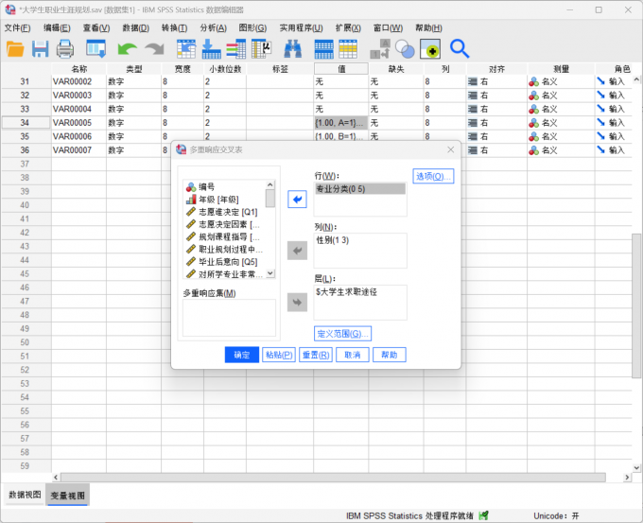Screen dimensions: 643x523
Task: Open the 数据(D) menu
Action: (x=136, y=27)
